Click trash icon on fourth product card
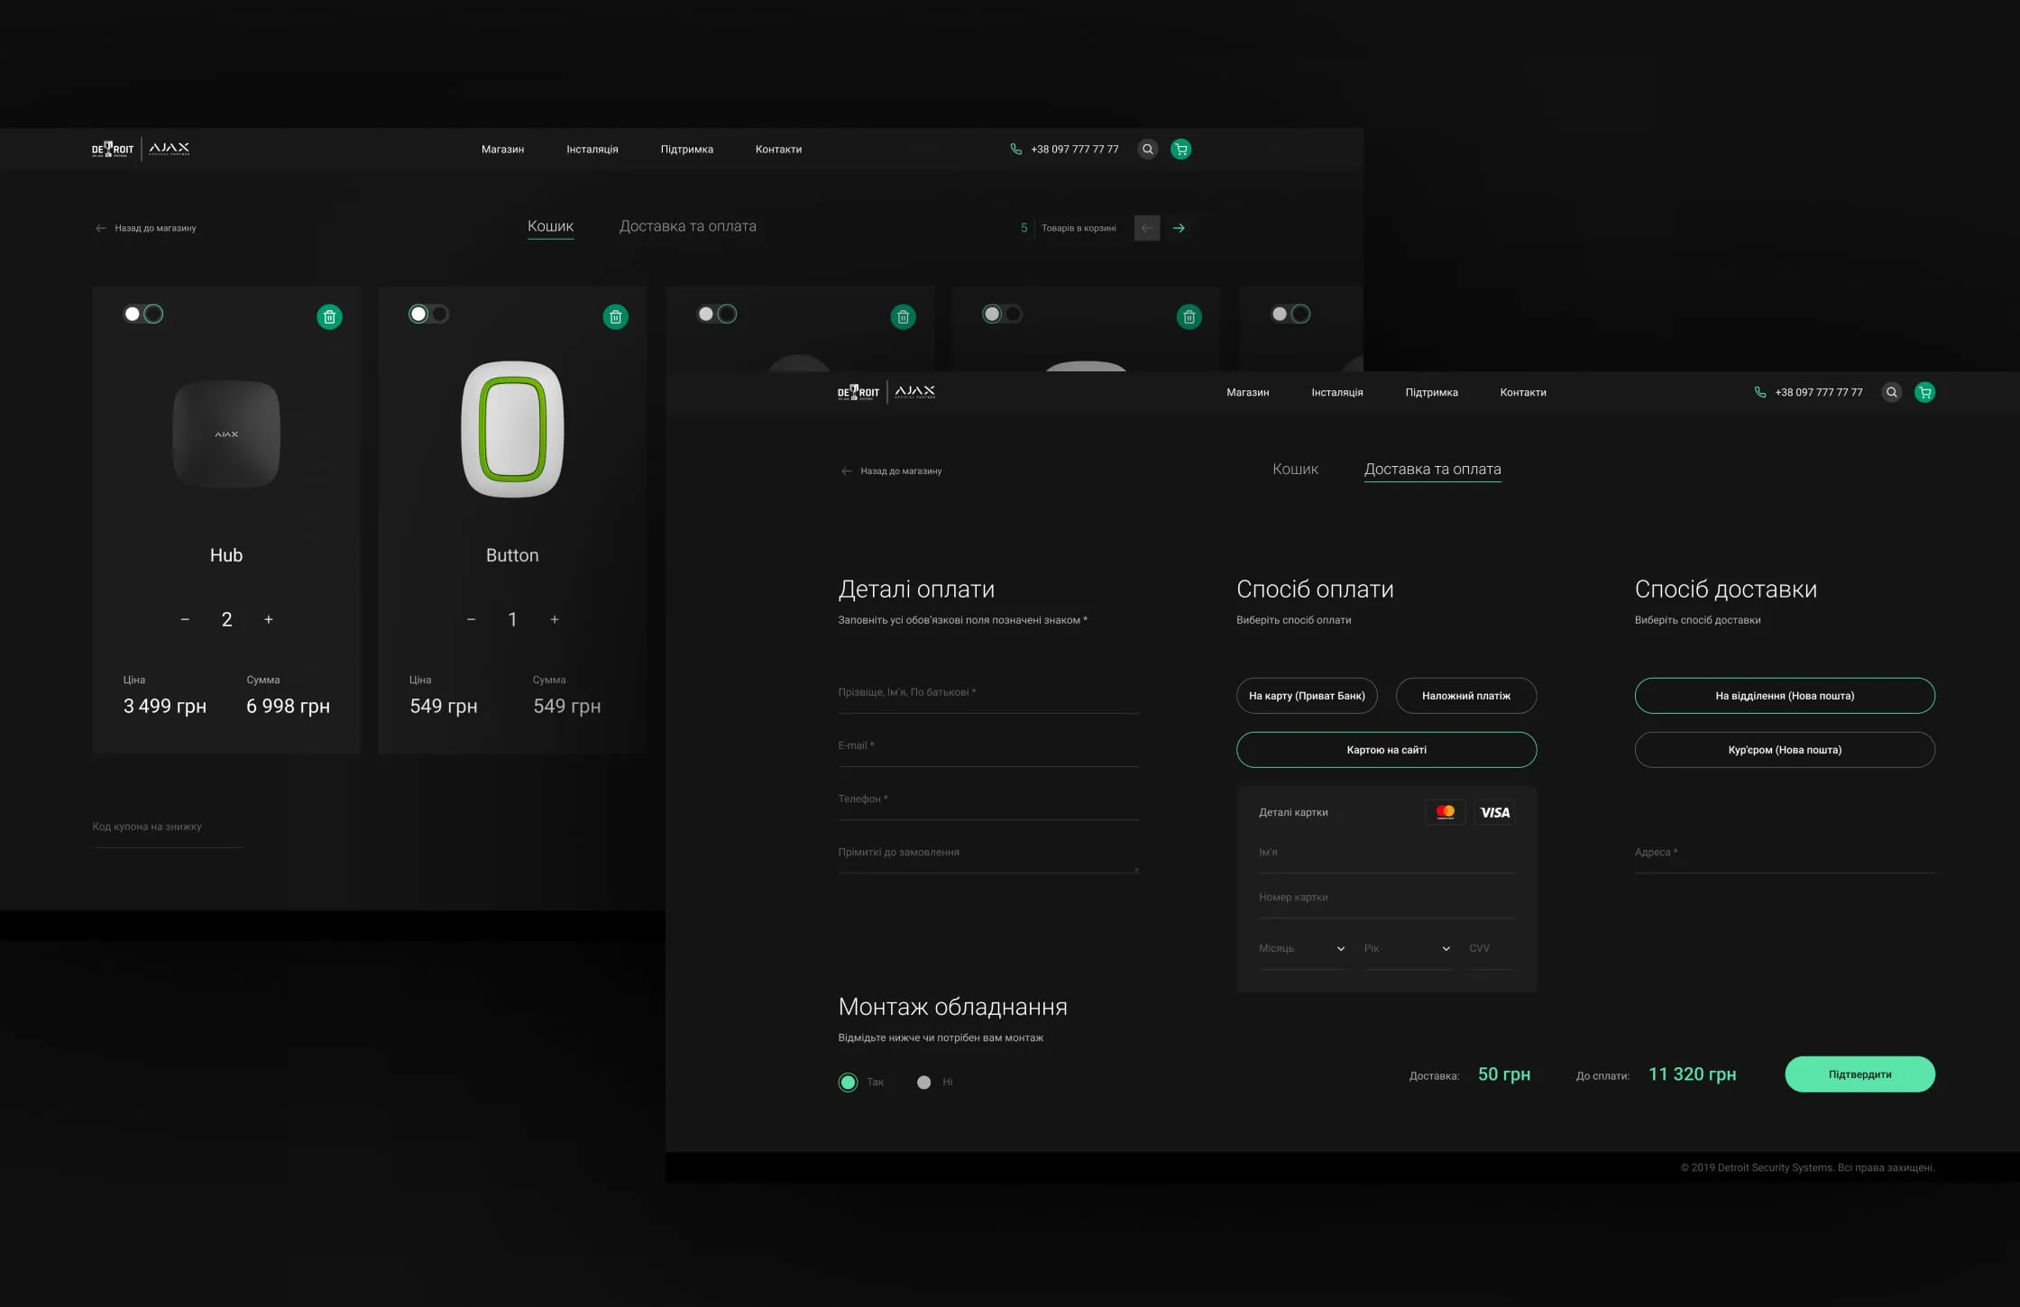The image size is (2020, 1307). coord(1189,316)
